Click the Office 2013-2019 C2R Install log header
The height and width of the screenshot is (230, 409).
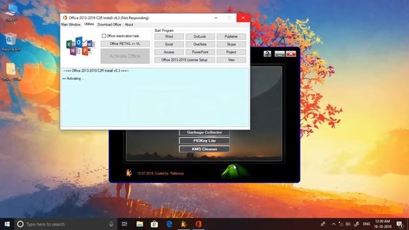click(x=96, y=71)
